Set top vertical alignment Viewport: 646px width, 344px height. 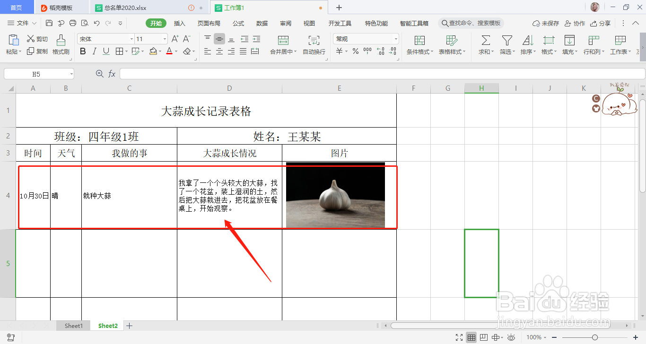(208, 39)
